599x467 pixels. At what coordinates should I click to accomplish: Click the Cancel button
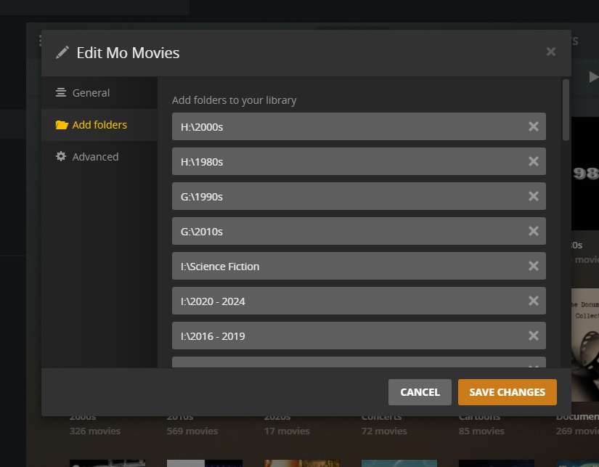[420, 392]
